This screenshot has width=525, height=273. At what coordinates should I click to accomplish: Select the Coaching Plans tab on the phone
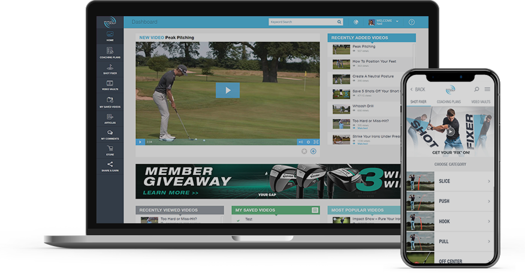pos(449,102)
